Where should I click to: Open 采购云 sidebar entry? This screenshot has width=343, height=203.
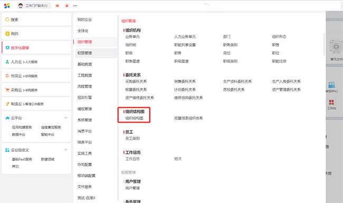36,90
